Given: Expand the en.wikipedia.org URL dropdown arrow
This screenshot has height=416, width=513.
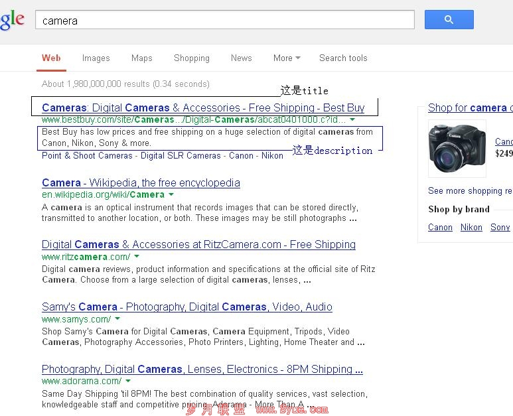Looking at the screenshot, I should tap(171, 194).
